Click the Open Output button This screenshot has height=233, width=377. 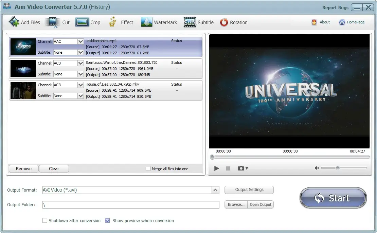click(261, 204)
